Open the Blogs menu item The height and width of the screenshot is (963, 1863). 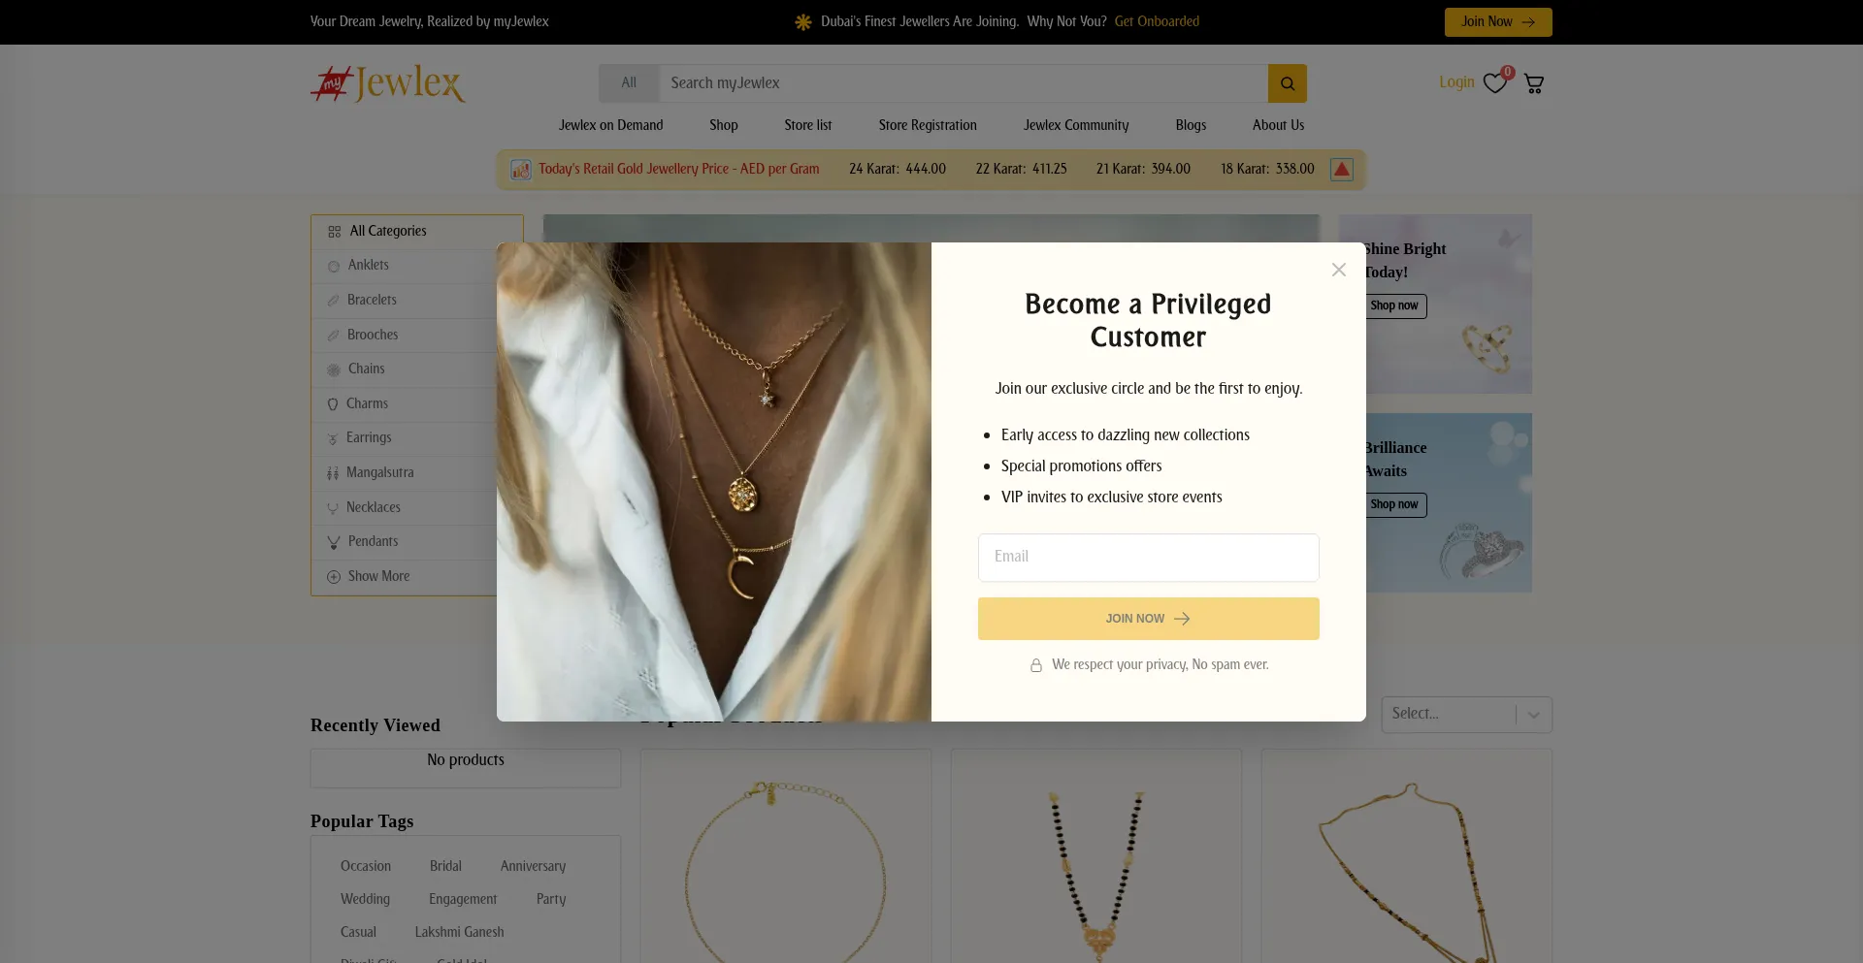tap(1191, 125)
